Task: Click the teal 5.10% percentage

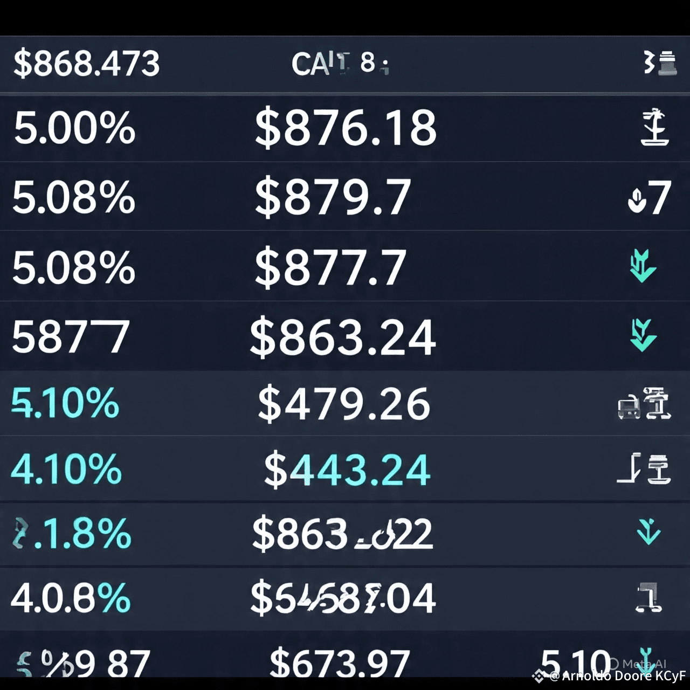Action: [x=65, y=403]
